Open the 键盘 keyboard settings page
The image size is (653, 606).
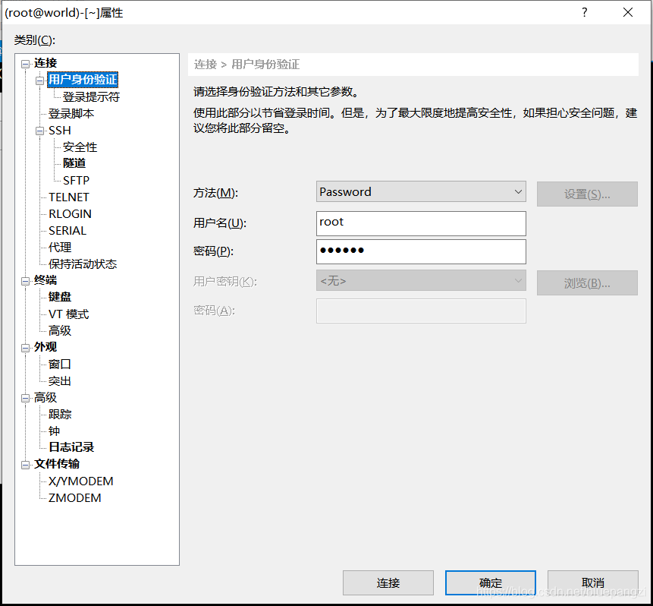point(58,297)
